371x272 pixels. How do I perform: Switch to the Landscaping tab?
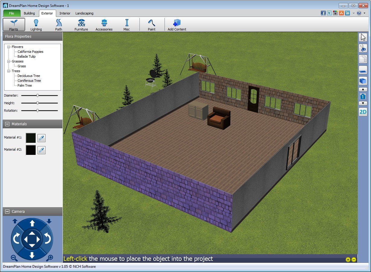point(84,13)
